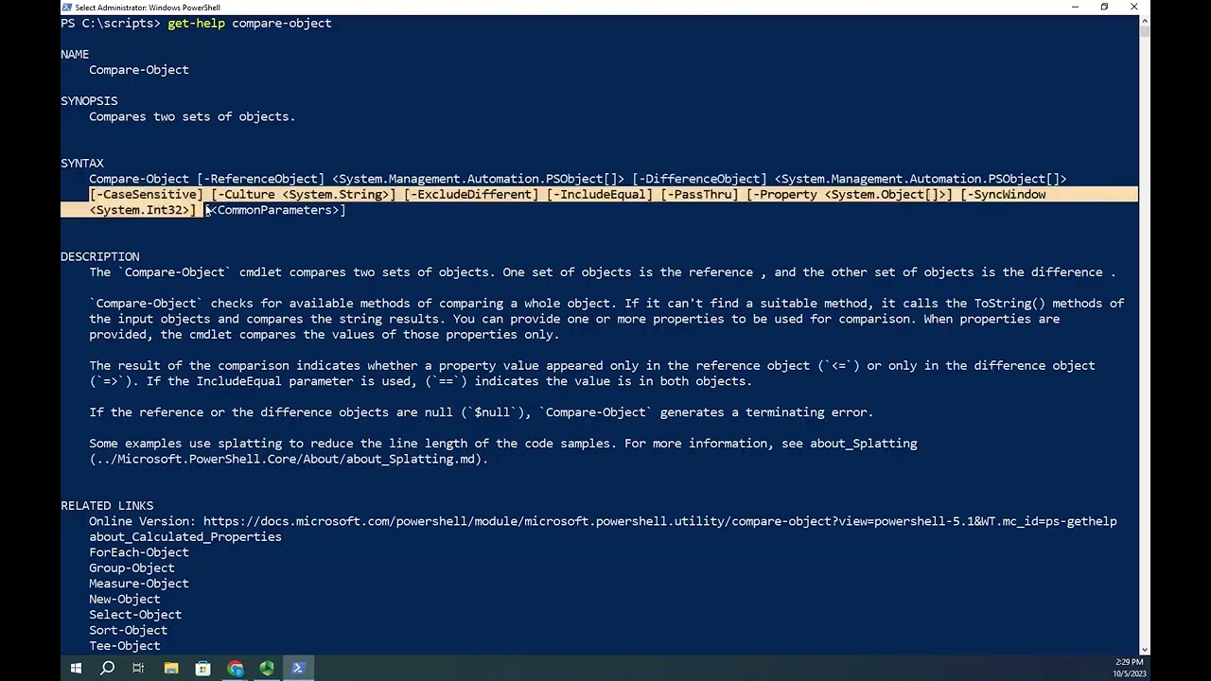Click about_Calculated_Properties in related links
The image size is (1211, 681).
coord(185,536)
